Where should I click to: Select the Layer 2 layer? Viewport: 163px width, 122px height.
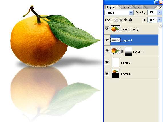(134, 62)
